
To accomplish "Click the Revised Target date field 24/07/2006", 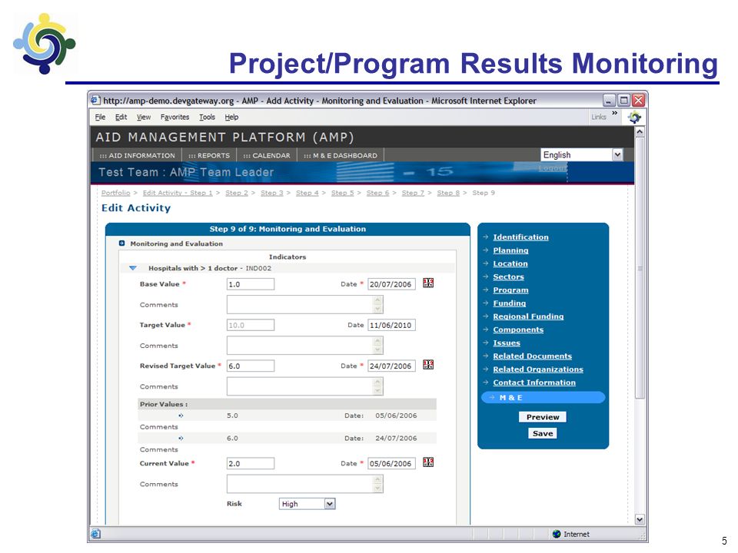I will [x=391, y=366].
